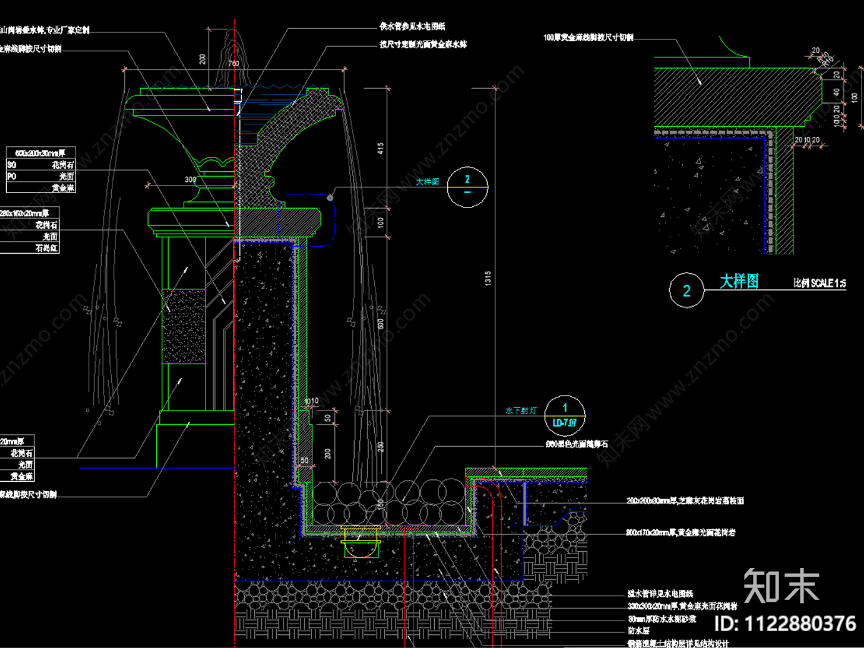This screenshot has width=864, height=648.
Task: Select the LD-7.07 reference text
Action: 565,423
